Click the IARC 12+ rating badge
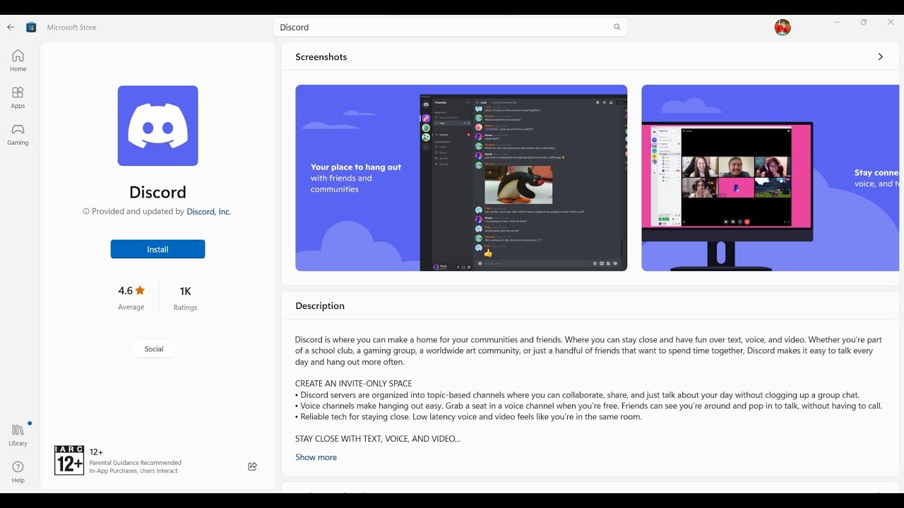Viewport: 904px width, 508px height. (x=69, y=460)
